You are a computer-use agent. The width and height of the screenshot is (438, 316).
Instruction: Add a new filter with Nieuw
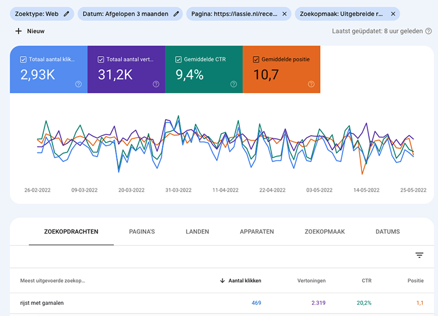click(30, 31)
